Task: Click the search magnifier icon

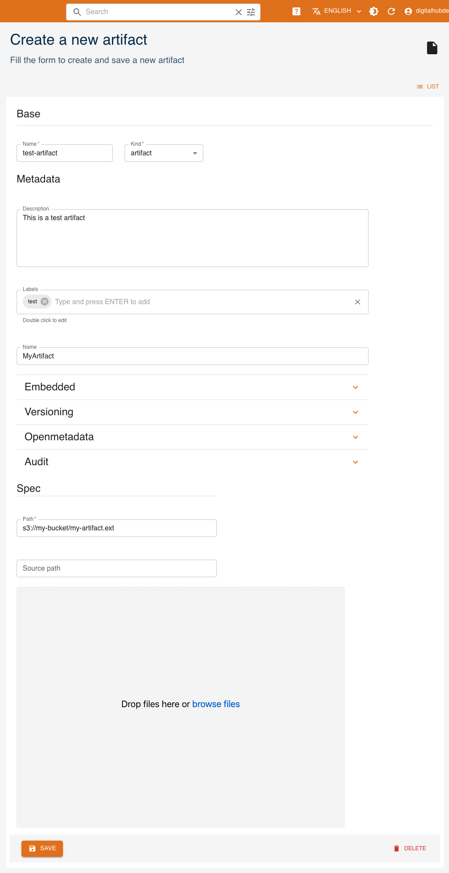Action: (x=77, y=12)
